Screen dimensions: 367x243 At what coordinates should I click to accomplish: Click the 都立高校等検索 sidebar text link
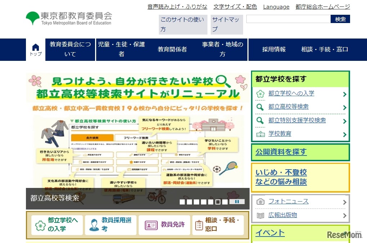(x=288, y=107)
